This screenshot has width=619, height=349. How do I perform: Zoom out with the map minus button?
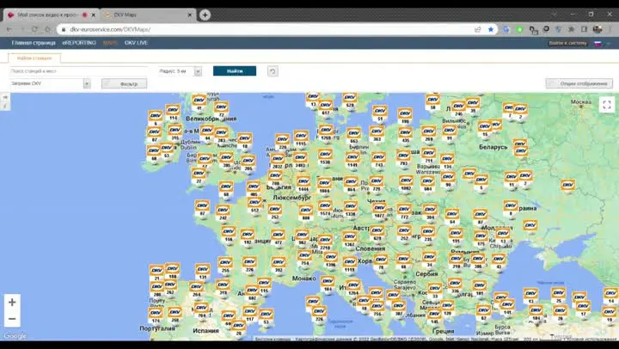(x=12, y=319)
